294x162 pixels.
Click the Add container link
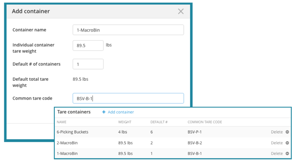(x=121, y=112)
